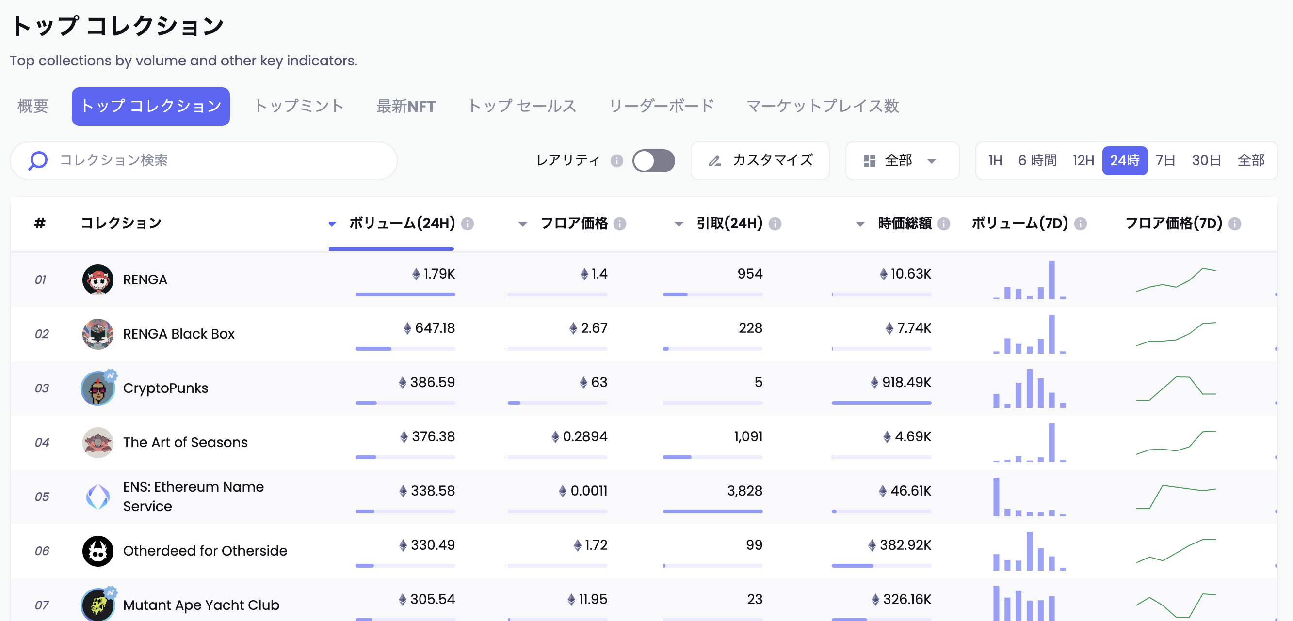This screenshot has width=1293, height=621.
Task: Select 1H time range
Action: [995, 161]
